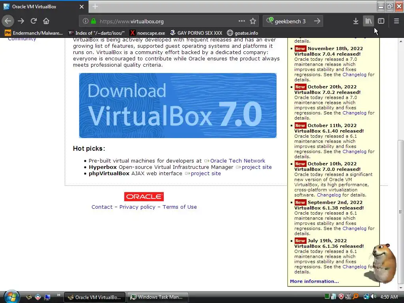
Task: Open Endermanch/Malware bookmark
Action: click(x=34, y=33)
